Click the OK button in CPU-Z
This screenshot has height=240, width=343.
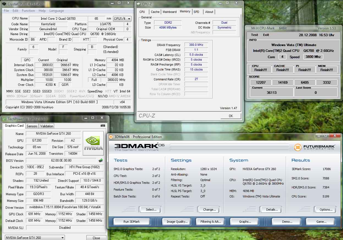(x=231, y=116)
